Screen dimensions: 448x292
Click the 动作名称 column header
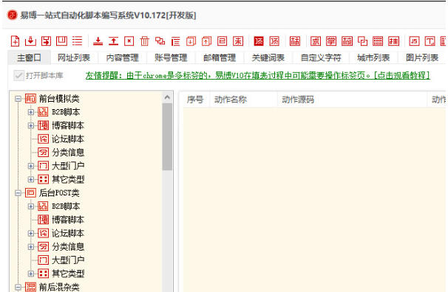244,100
